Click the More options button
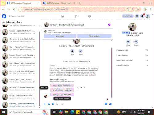 click(x=94, y=36)
